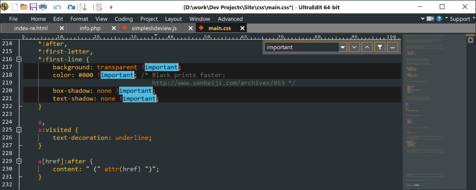Collapse the code block at line 216
The height and width of the screenshot is (190, 476).
point(19,59)
